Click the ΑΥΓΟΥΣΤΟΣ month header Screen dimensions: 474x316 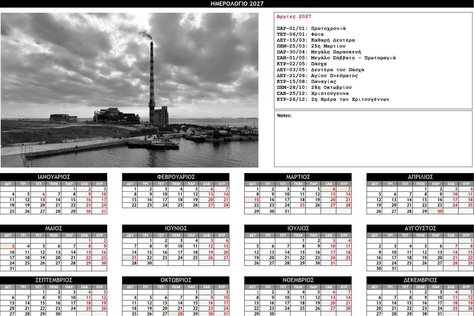point(420,228)
